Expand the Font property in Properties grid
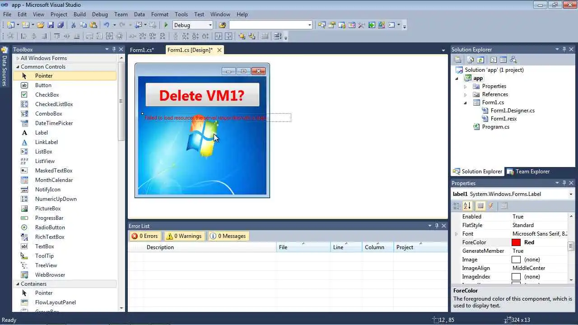Image resolution: width=578 pixels, height=325 pixels. 456,234
